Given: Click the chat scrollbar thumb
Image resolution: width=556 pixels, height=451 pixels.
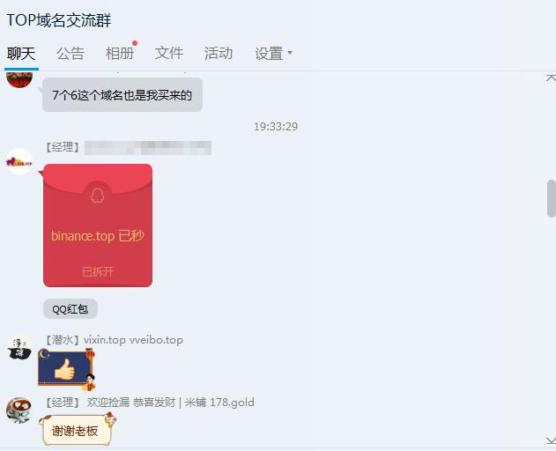Looking at the screenshot, I should (x=552, y=198).
